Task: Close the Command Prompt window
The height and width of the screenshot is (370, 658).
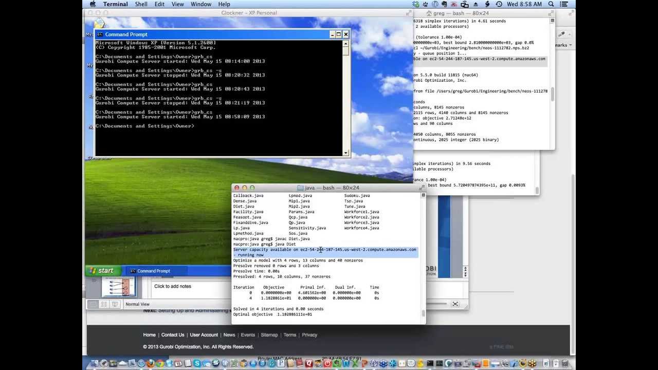Action: coord(346,34)
